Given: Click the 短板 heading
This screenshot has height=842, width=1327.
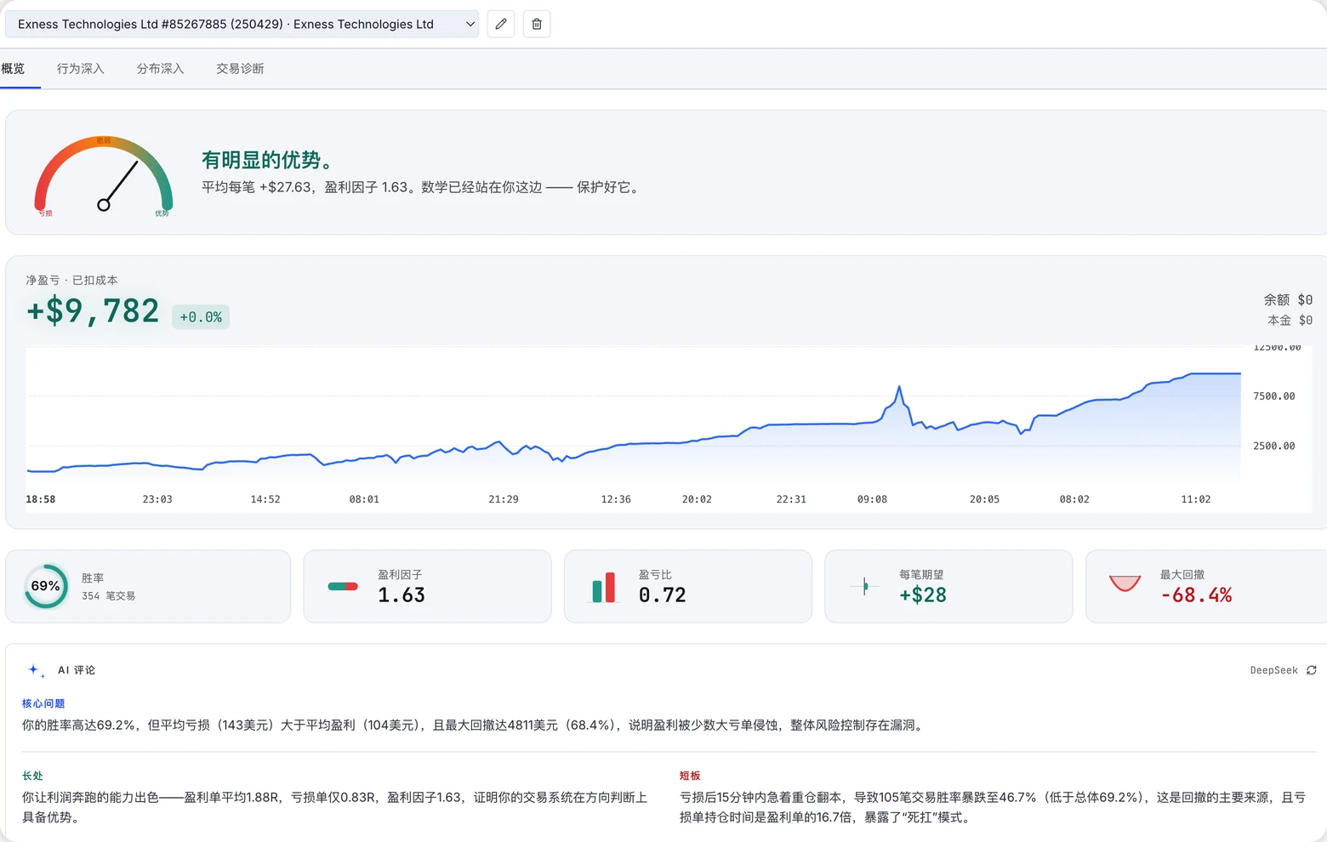Looking at the screenshot, I should point(690,776).
